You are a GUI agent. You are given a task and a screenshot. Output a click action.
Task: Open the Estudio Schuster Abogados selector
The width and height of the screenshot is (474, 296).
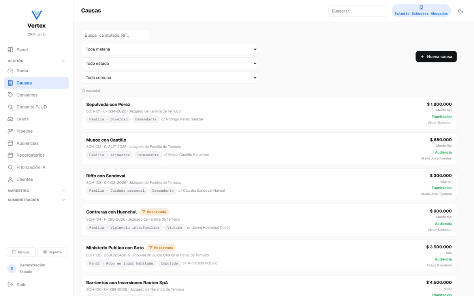point(421,11)
